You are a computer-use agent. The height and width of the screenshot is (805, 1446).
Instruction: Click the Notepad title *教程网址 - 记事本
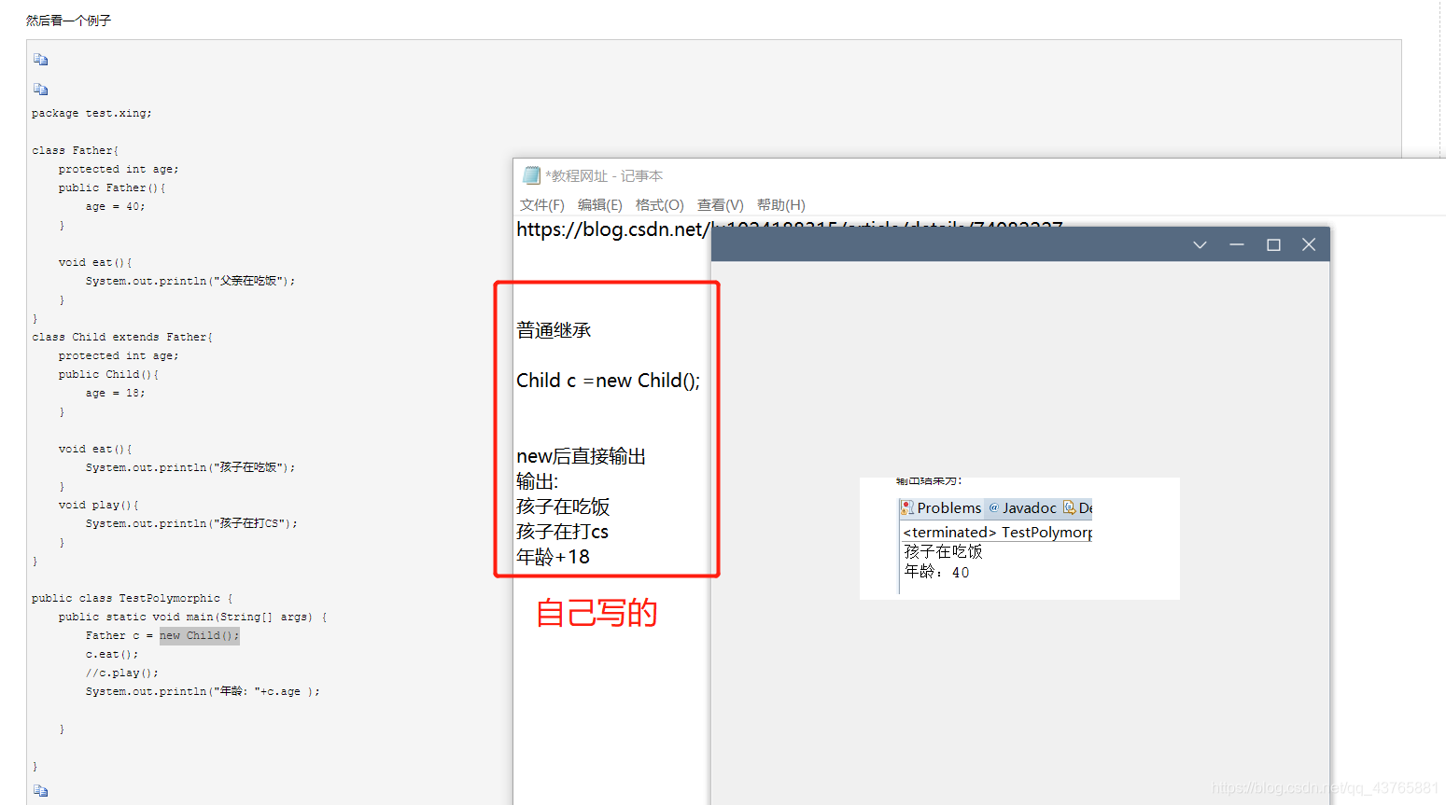pyautogui.click(x=604, y=175)
